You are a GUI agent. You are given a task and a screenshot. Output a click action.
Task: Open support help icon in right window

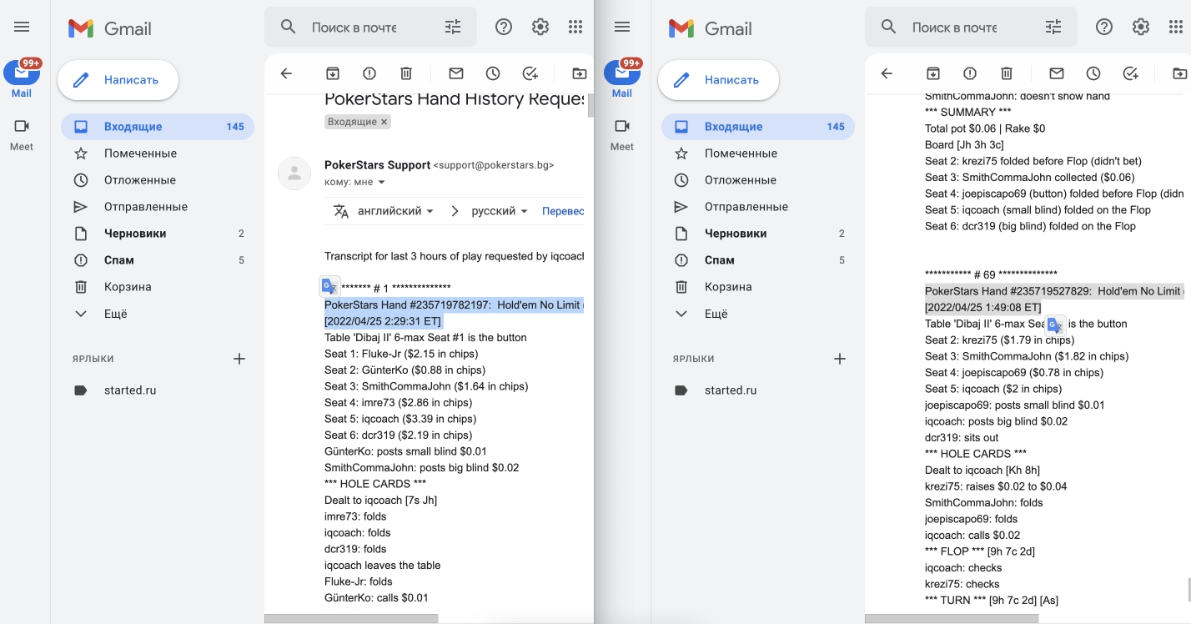click(x=1104, y=27)
